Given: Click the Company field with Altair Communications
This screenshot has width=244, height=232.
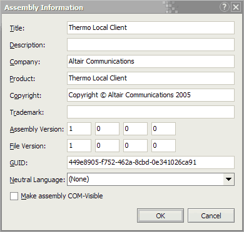Looking at the screenshot, I should click(x=151, y=62).
